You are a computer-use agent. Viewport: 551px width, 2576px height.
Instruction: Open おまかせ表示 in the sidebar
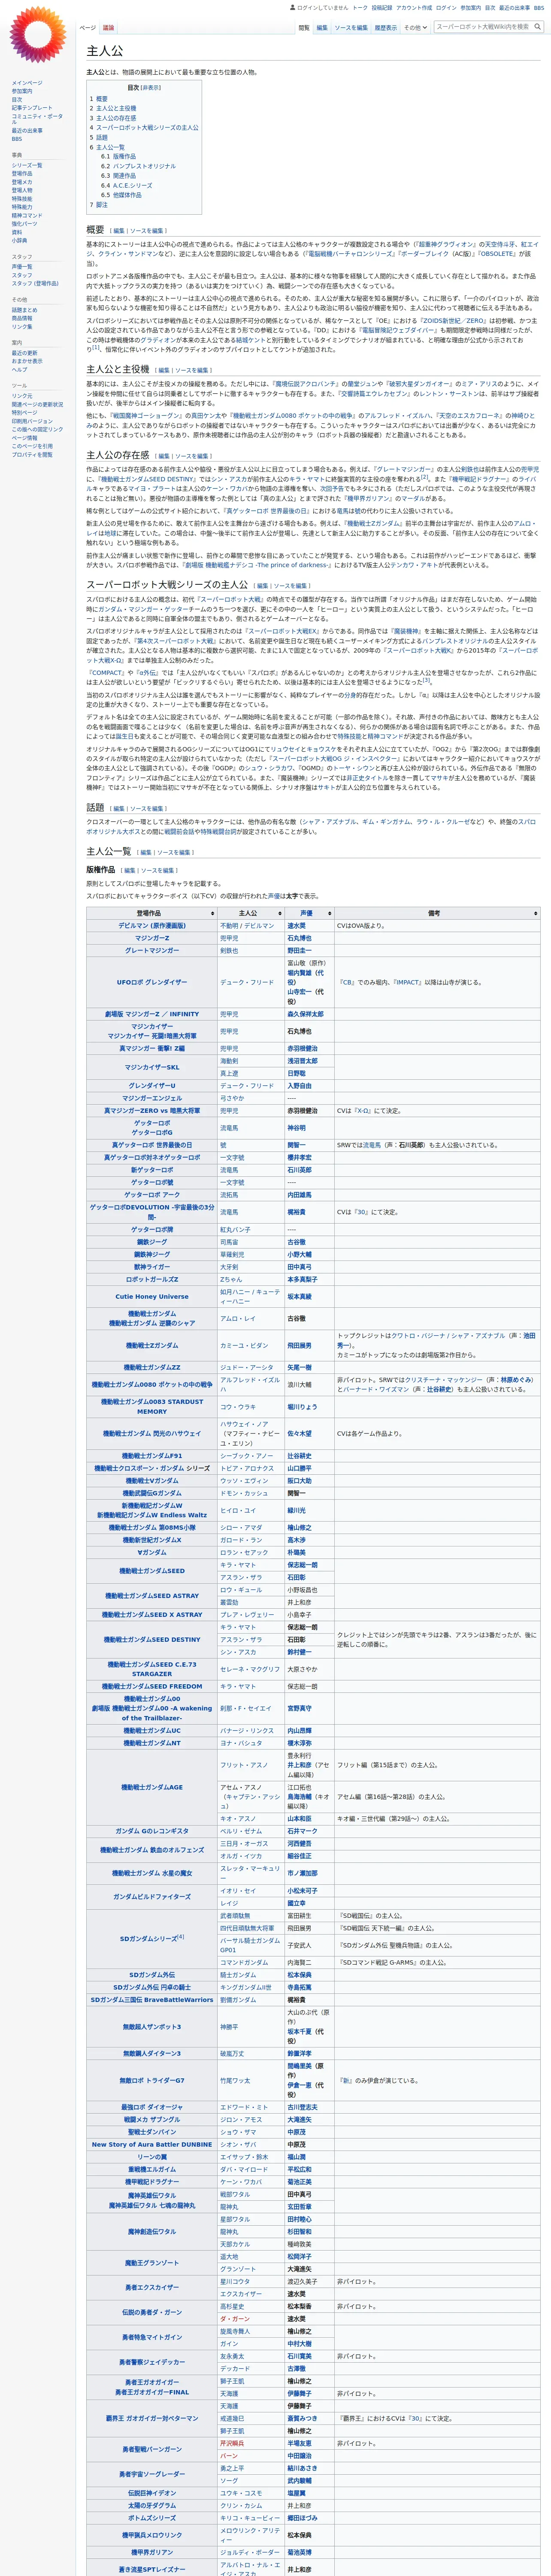[x=27, y=361]
